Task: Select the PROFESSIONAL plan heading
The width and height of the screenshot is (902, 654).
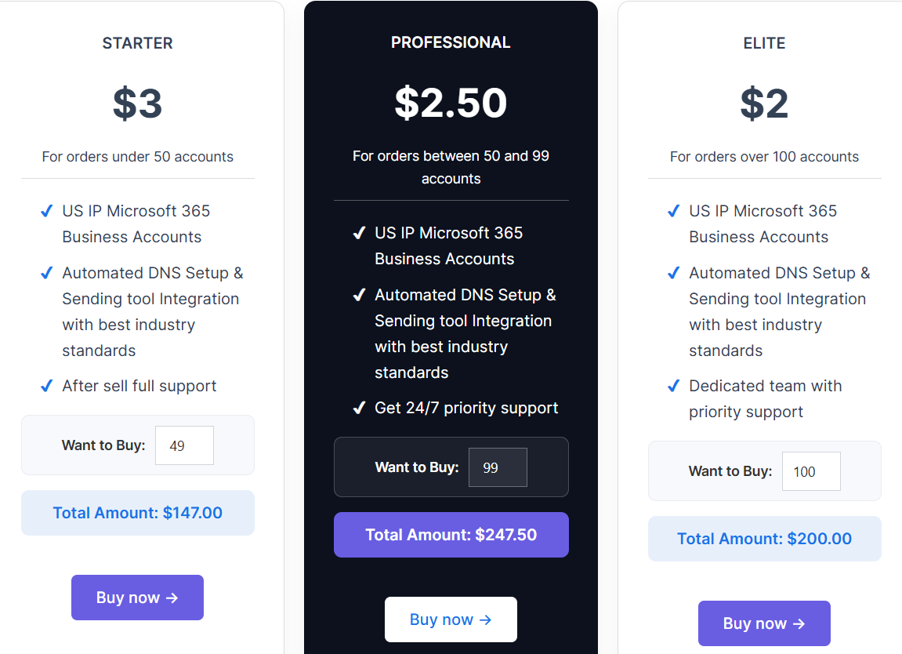Action: tap(451, 42)
